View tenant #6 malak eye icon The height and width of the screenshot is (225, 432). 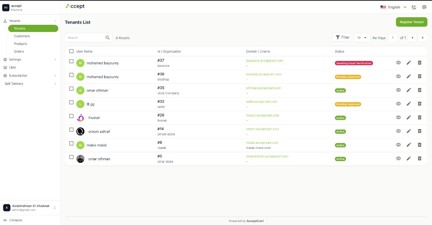(x=398, y=145)
